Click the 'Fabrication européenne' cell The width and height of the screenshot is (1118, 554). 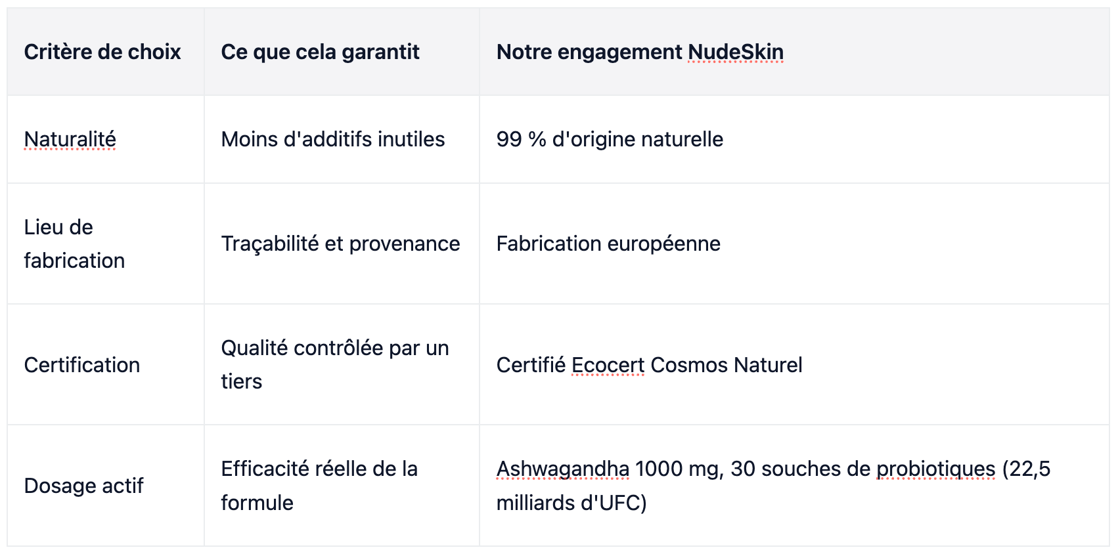click(608, 244)
